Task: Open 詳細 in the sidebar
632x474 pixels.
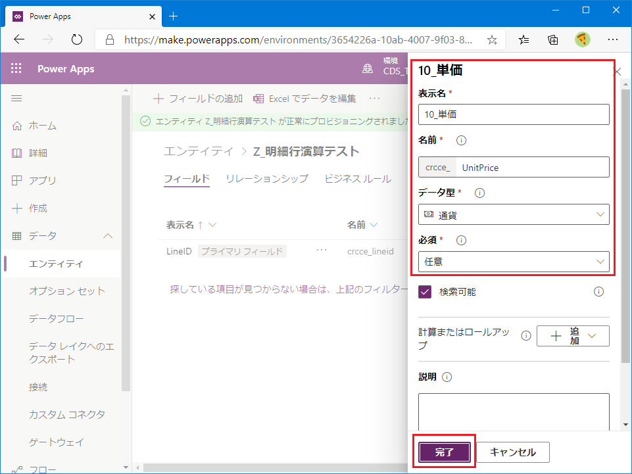Action: tap(38, 153)
